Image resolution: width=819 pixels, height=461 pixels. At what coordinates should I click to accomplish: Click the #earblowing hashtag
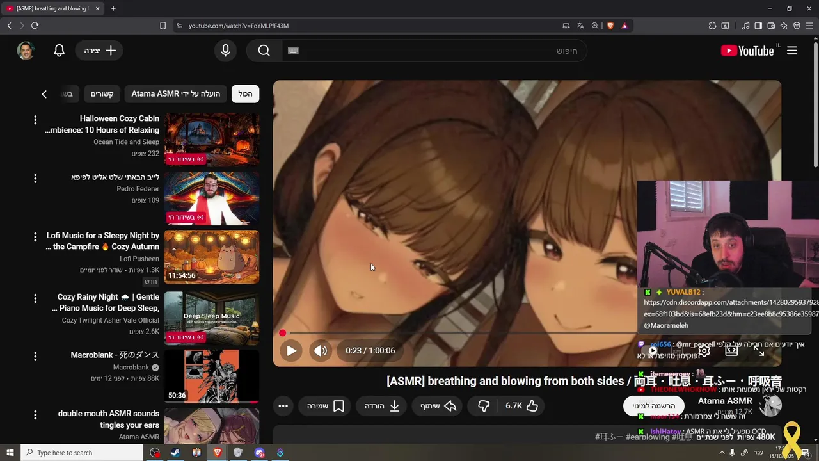648,437
